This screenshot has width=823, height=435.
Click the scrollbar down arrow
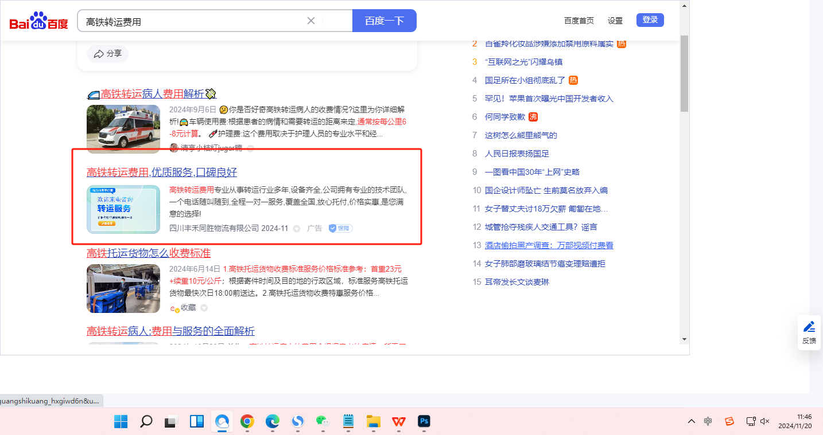[x=684, y=339]
